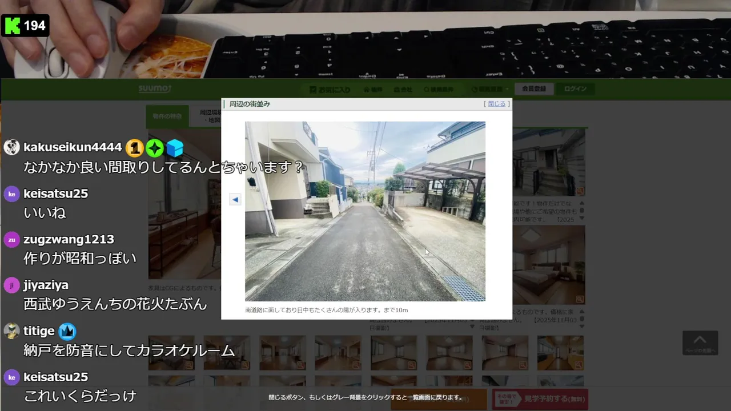Image resolution: width=731 pixels, height=411 pixels.
Task: Click the photo caption 南道路に面しており
Action: coord(326,310)
